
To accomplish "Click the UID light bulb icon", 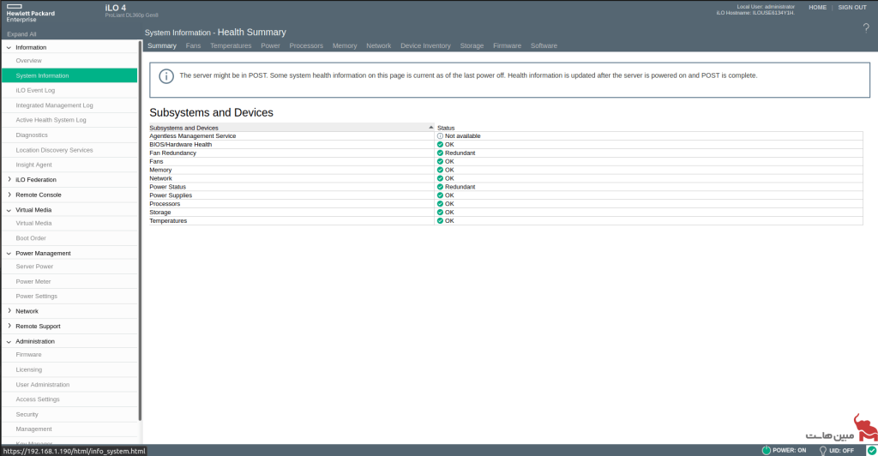I will click(822, 450).
